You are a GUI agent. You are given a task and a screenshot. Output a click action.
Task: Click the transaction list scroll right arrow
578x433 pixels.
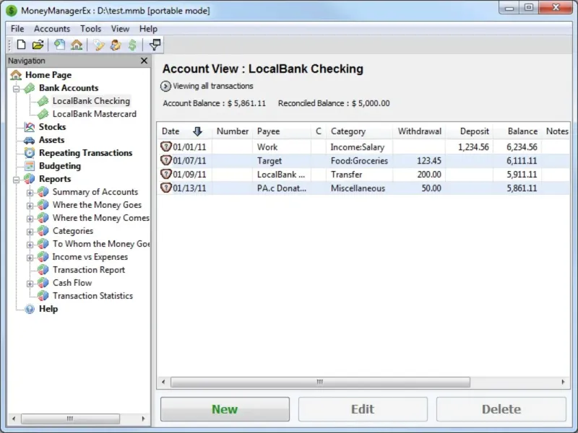point(563,382)
